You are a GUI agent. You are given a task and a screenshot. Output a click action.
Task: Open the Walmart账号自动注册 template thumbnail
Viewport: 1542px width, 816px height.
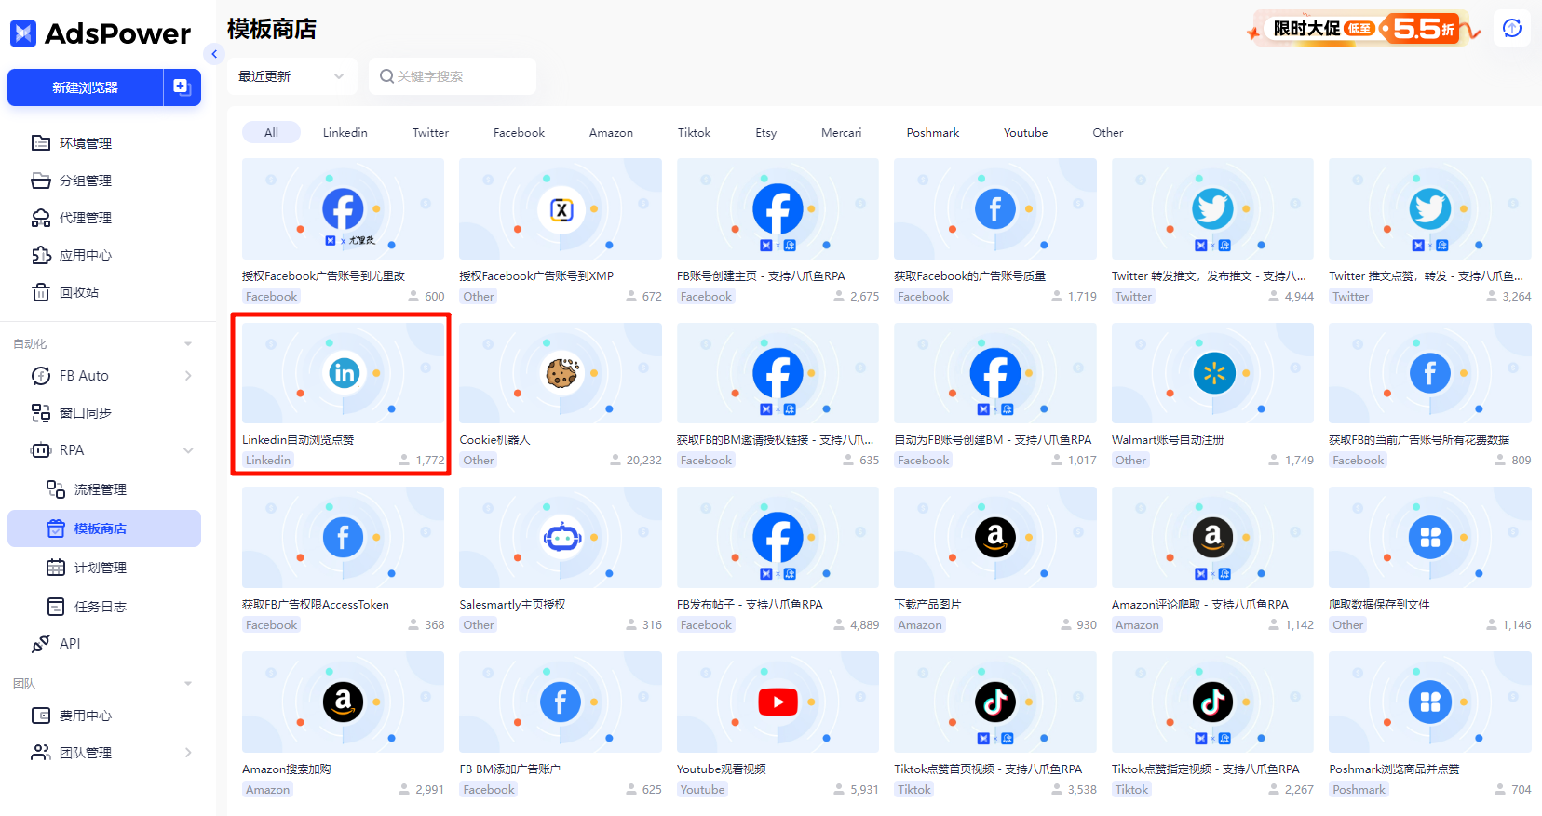pos(1212,373)
